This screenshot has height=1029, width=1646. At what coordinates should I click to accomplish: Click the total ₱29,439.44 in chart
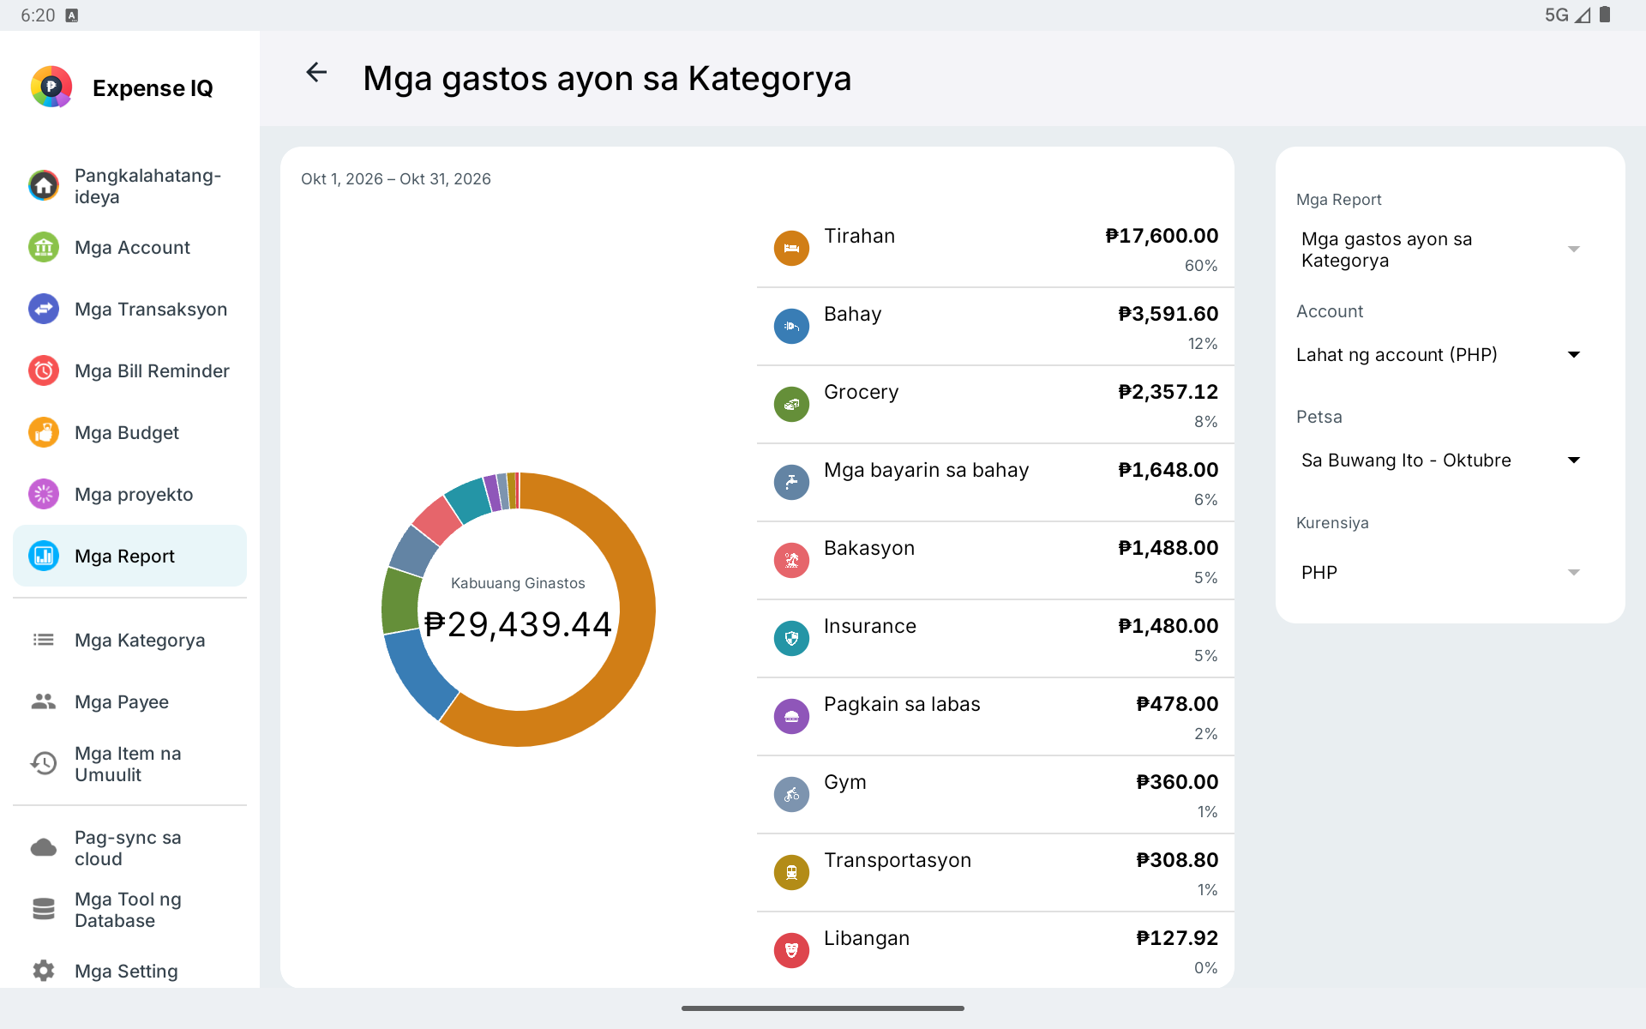tap(518, 624)
